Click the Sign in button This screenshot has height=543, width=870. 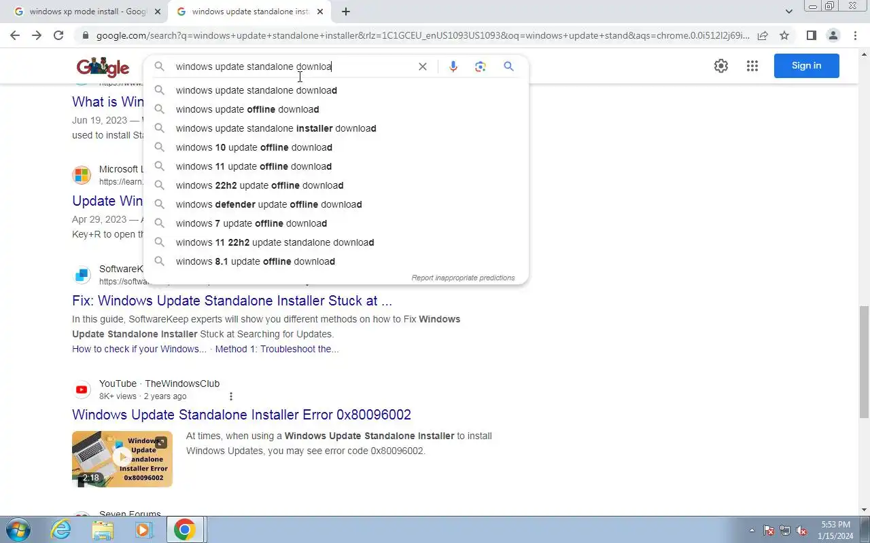[806, 66]
